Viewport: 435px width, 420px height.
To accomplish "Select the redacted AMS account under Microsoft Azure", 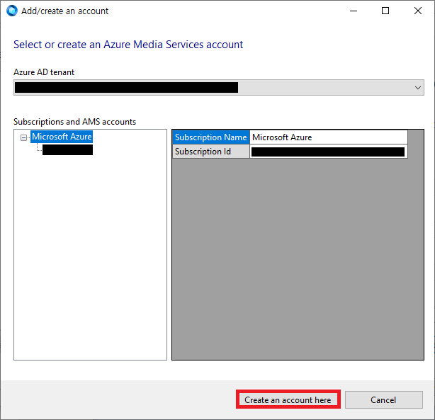I will pyautogui.click(x=67, y=150).
